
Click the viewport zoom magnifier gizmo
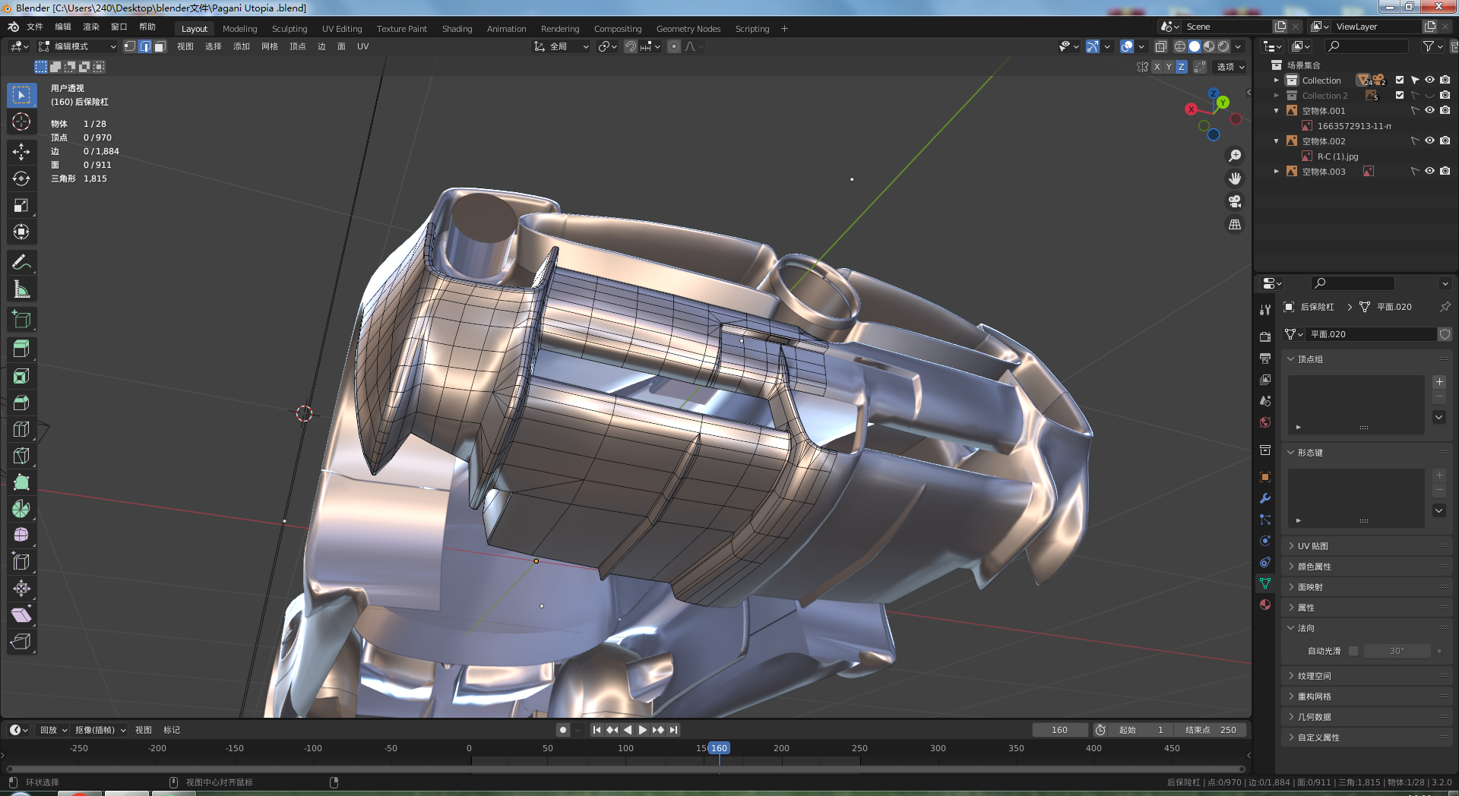(1235, 156)
